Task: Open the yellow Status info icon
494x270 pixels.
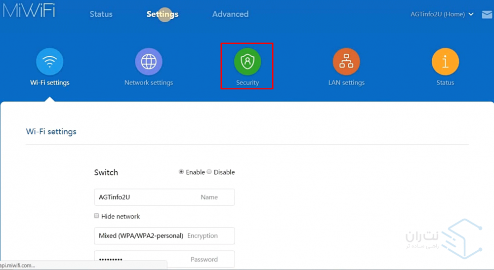Action: 445,62
